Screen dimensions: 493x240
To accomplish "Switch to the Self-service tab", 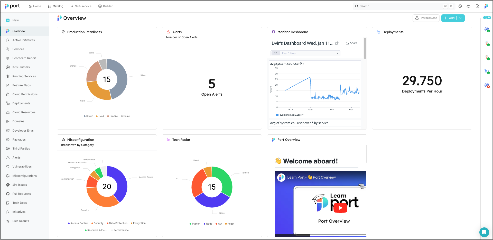I will pos(81,6).
